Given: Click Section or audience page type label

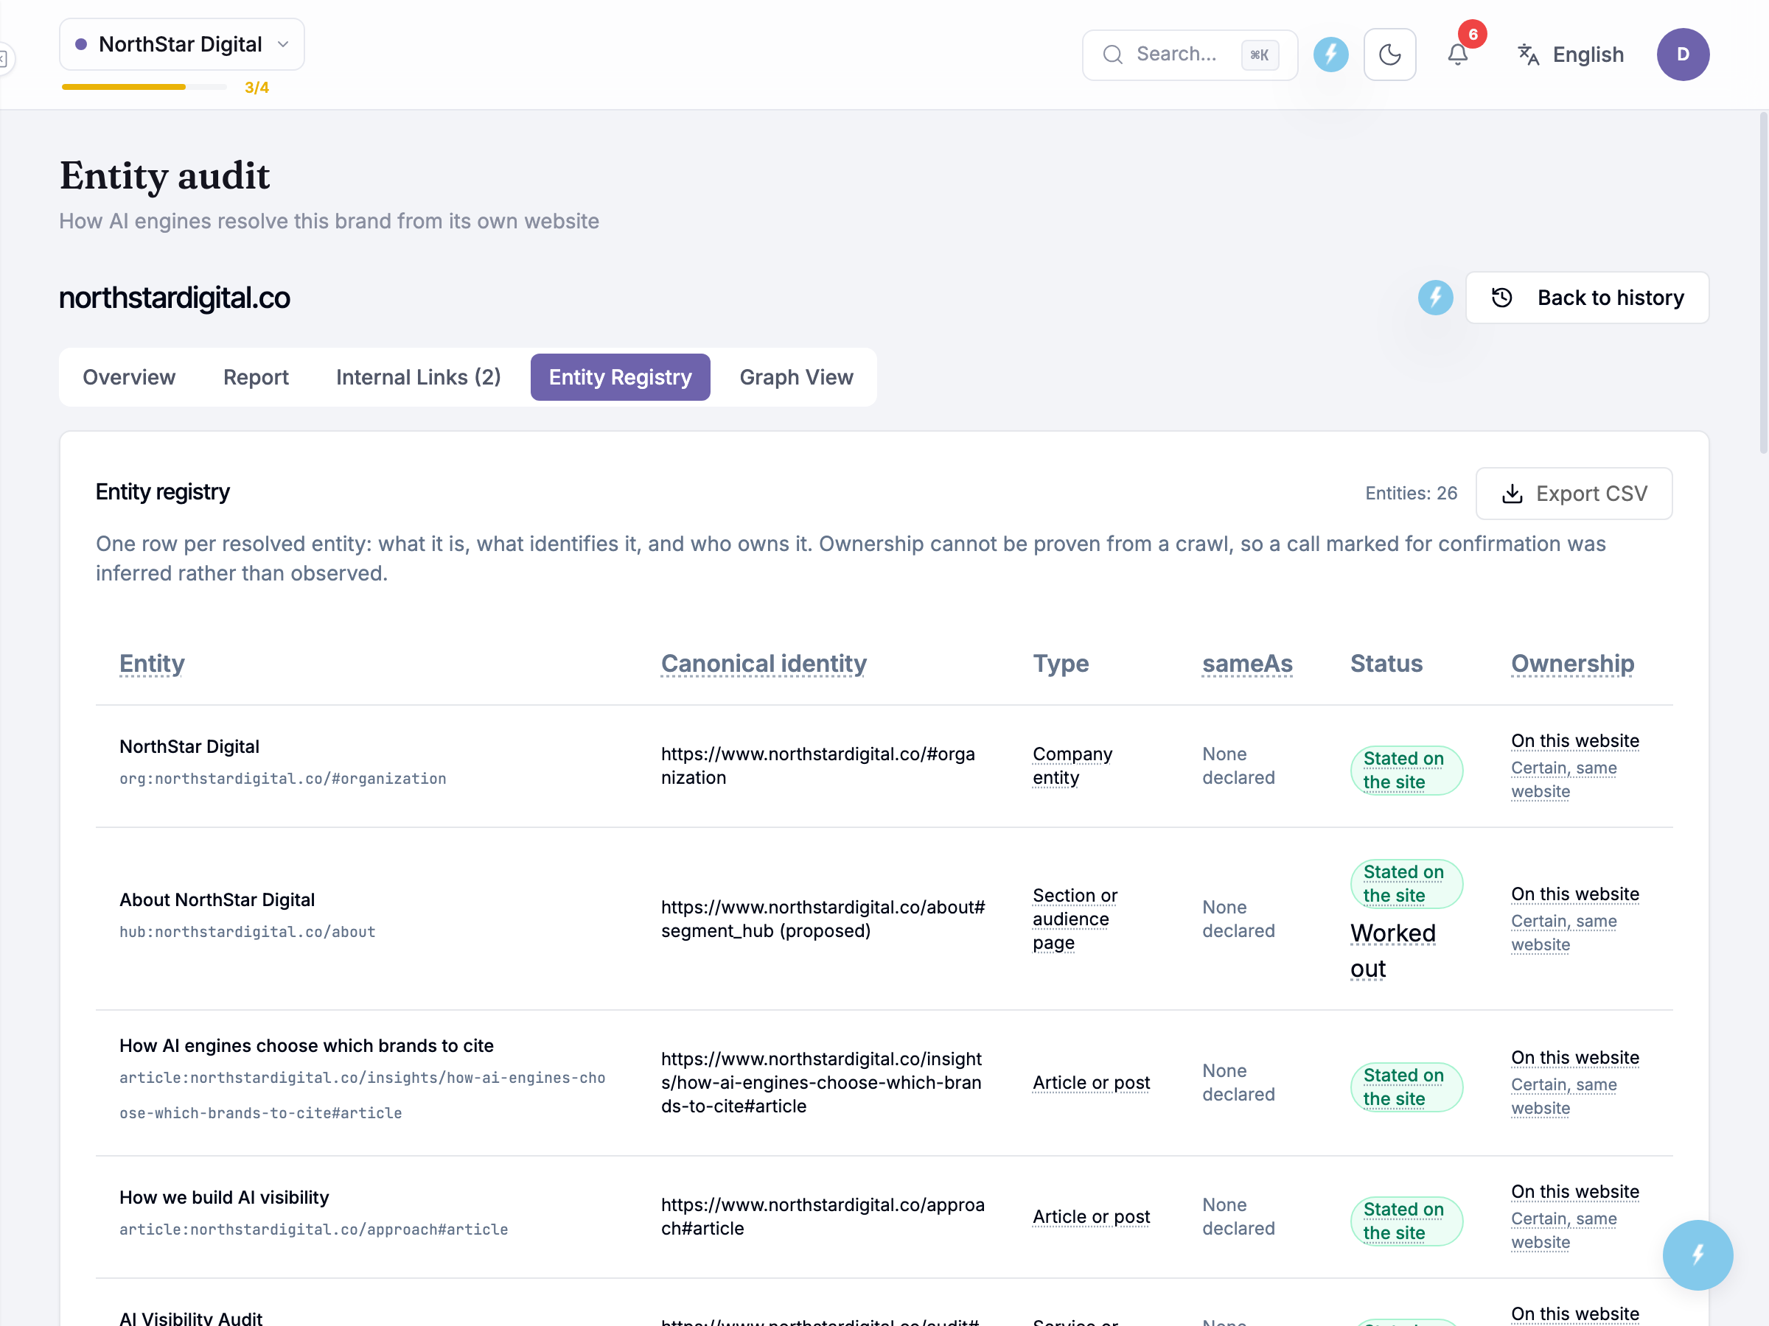Looking at the screenshot, I should [1075, 919].
